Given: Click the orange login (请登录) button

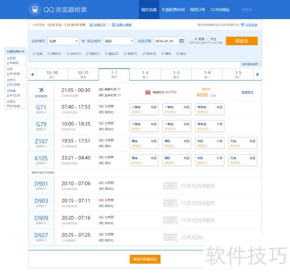Looking at the screenshot, I should click(242, 41).
